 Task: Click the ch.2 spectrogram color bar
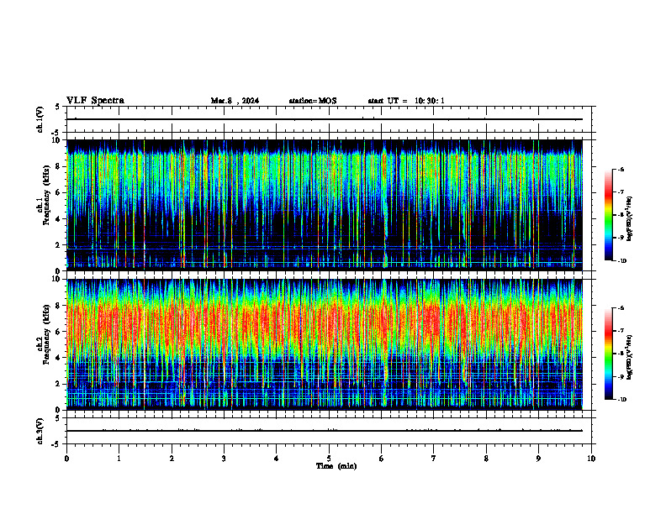point(608,354)
